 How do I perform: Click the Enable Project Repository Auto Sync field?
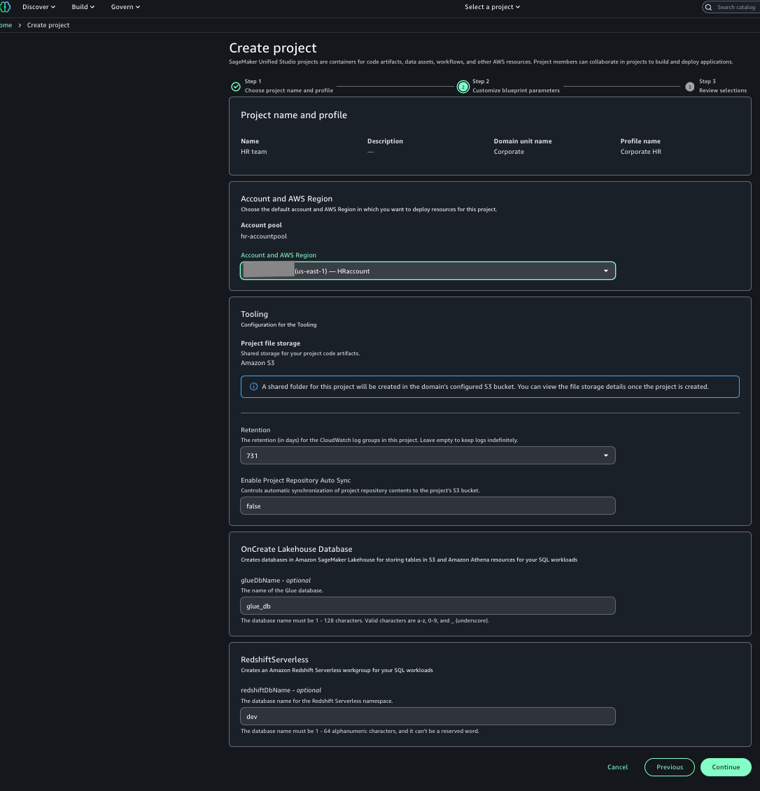click(428, 506)
